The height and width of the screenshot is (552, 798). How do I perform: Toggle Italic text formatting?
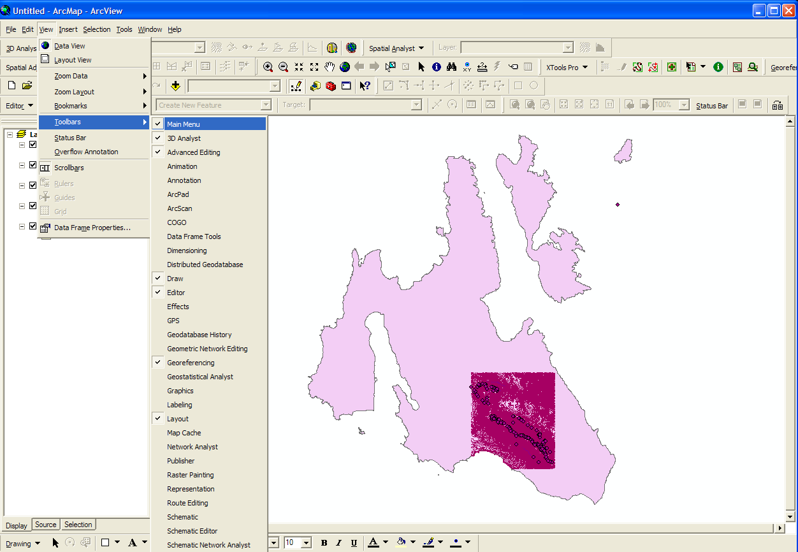coord(339,543)
